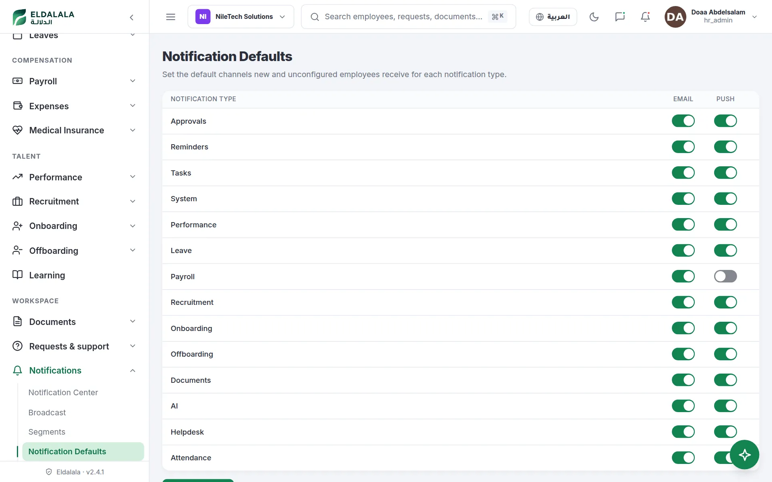
Task: Click the Performance trend icon
Action: pos(17,177)
